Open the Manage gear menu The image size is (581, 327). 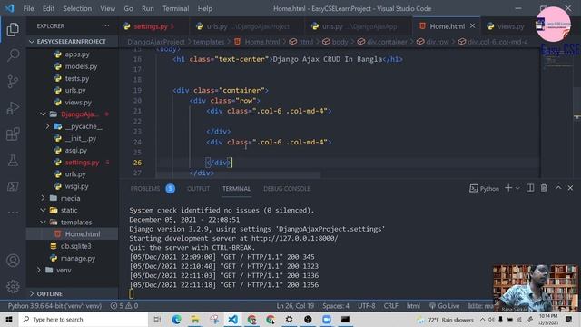[x=13, y=286]
